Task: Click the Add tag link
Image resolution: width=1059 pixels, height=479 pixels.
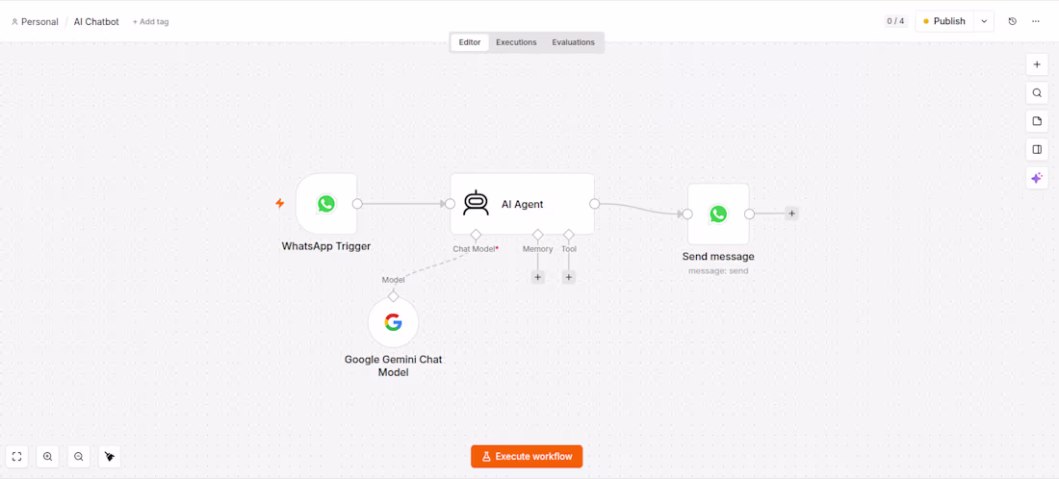Action: [150, 21]
